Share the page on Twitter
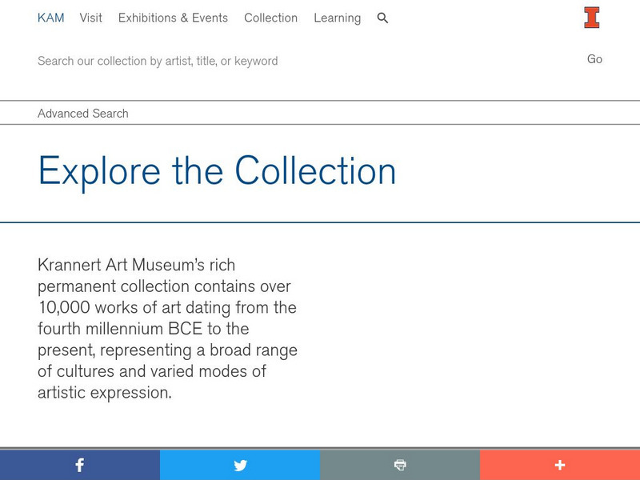This screenshot has width=640, height=480. [x=240, y=465]
